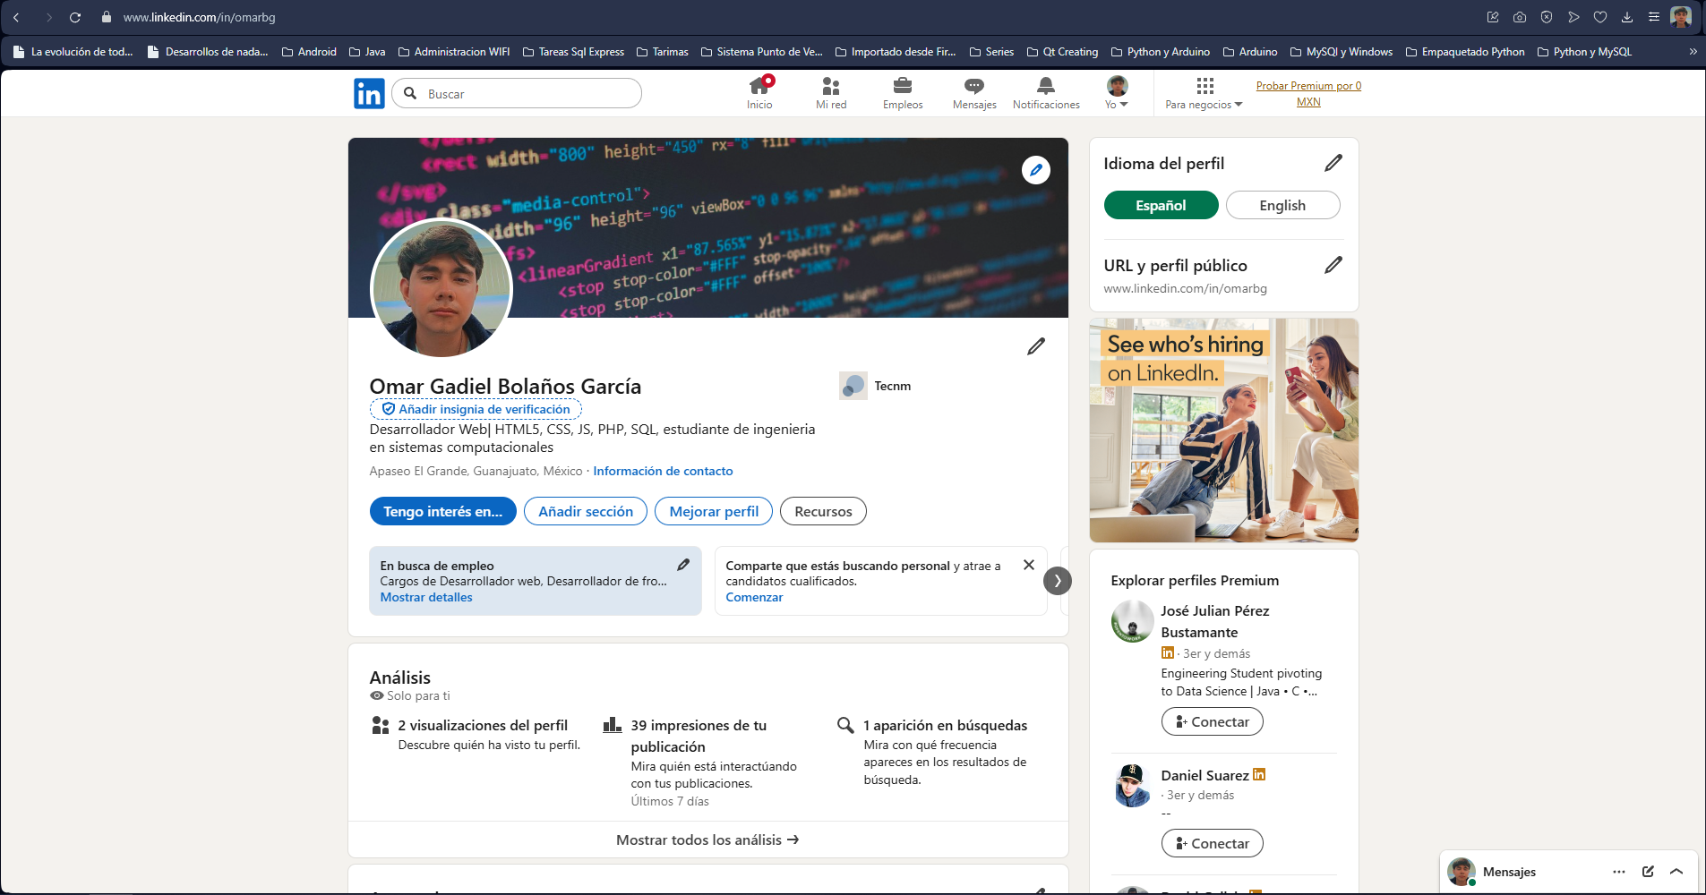Select Español profile language
This screenshot has width=1706, height=895.
pos(1161,205)
